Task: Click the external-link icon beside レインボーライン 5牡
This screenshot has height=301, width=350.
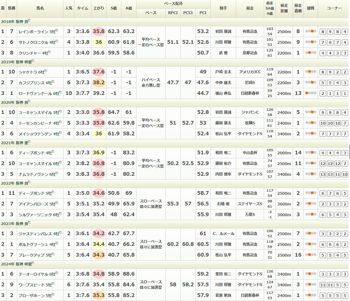Action: pos(57,31)
